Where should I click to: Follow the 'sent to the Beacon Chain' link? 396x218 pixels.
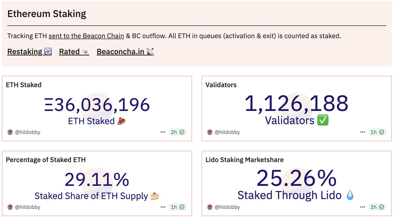pyautogui.click(x=86, y=36)
